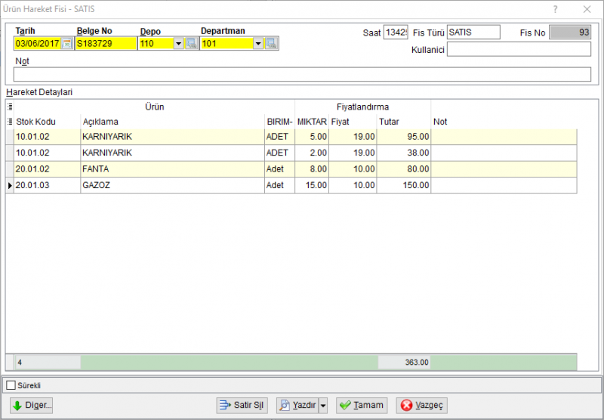Click the Fiyat column header

click(353, 122)
